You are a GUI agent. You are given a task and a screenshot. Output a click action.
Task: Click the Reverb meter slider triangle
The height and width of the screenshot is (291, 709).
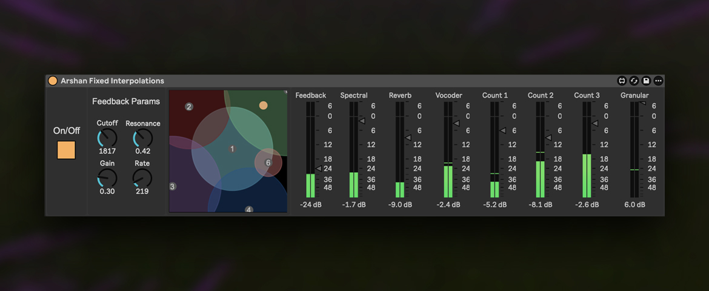[x=408, y=137]
